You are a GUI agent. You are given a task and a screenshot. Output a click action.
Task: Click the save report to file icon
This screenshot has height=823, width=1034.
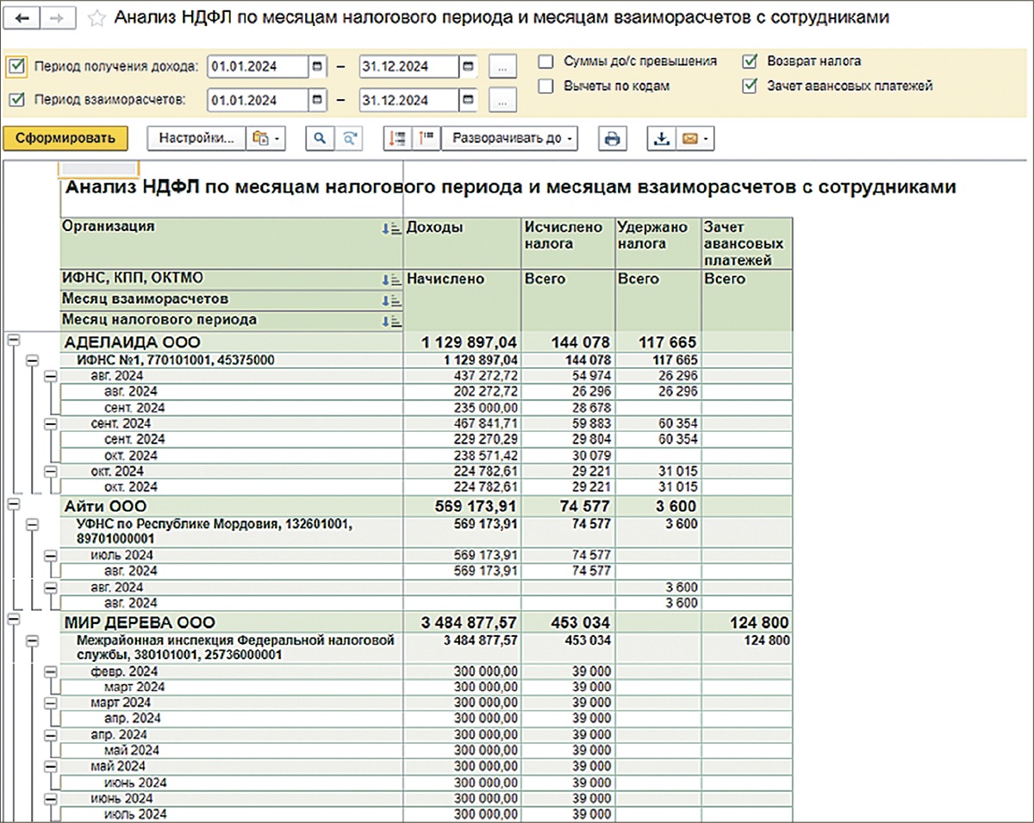pyautogui.click(x=662, y=139)
